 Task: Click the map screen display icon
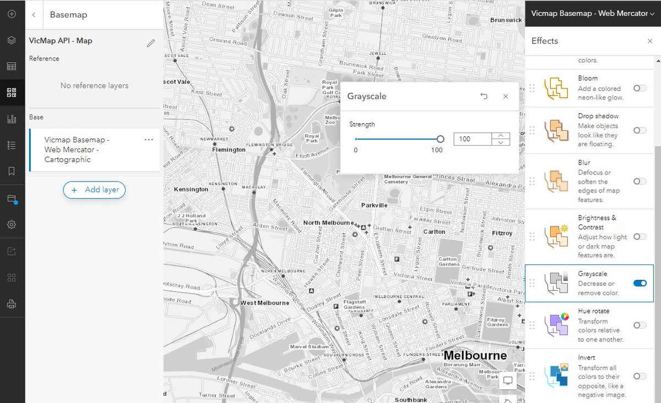pos(508,380)
